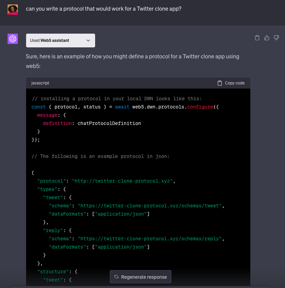
Task: Click the comment about installing a protocol
Action: pyautogui.click(x=117, y=99)
